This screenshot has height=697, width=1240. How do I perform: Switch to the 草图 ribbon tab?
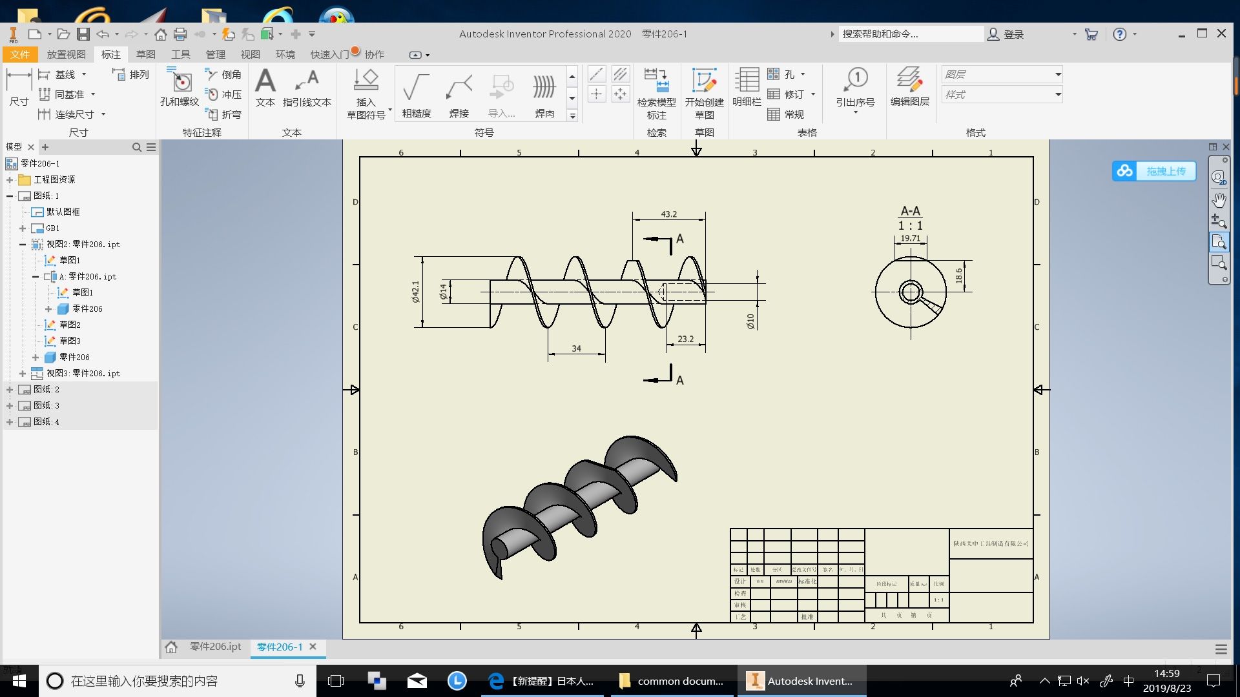click(x=145, y=55)
